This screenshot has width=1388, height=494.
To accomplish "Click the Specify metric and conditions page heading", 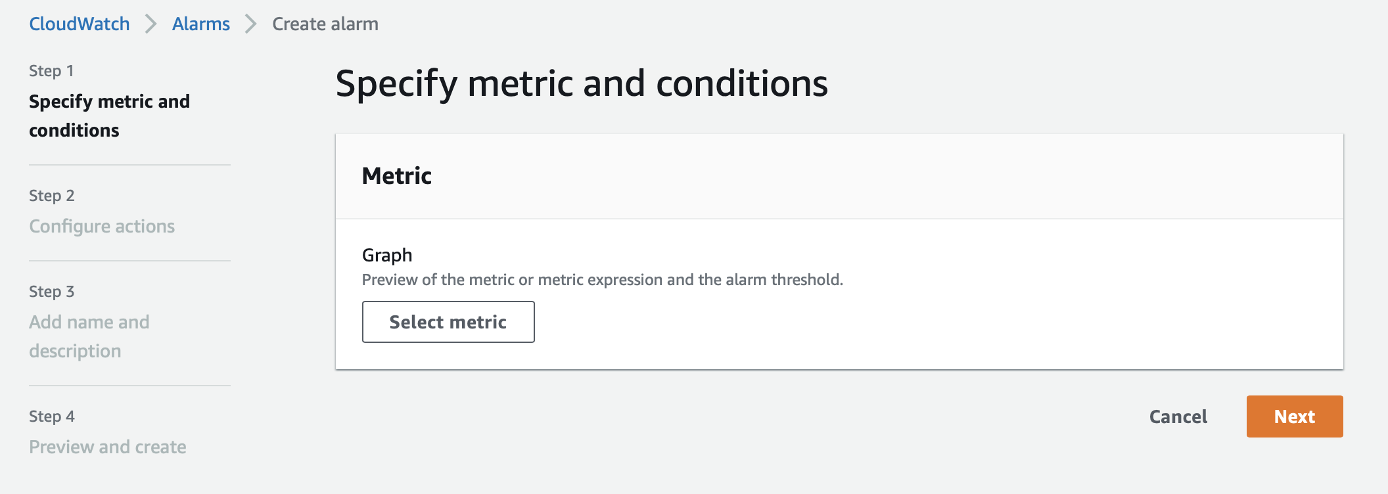I will pos(582,84).
